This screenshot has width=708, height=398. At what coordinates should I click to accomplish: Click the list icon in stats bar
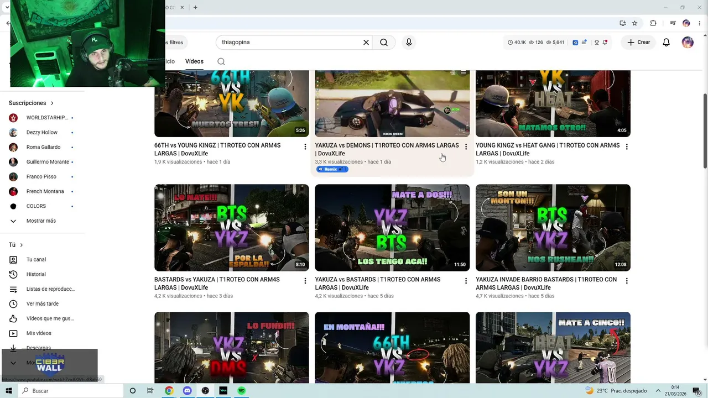pyautogui.click(x=584, y=43)
